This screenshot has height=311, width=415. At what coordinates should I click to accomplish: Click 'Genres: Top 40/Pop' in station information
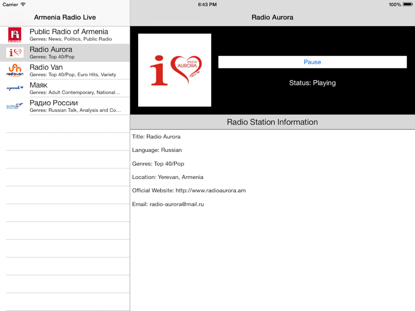[158, 164]
